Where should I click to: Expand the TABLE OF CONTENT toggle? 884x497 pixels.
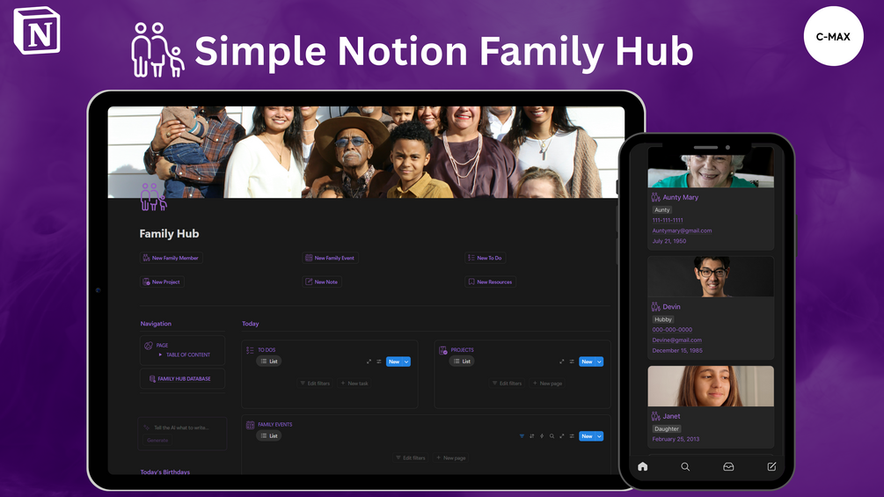point(161,355)
